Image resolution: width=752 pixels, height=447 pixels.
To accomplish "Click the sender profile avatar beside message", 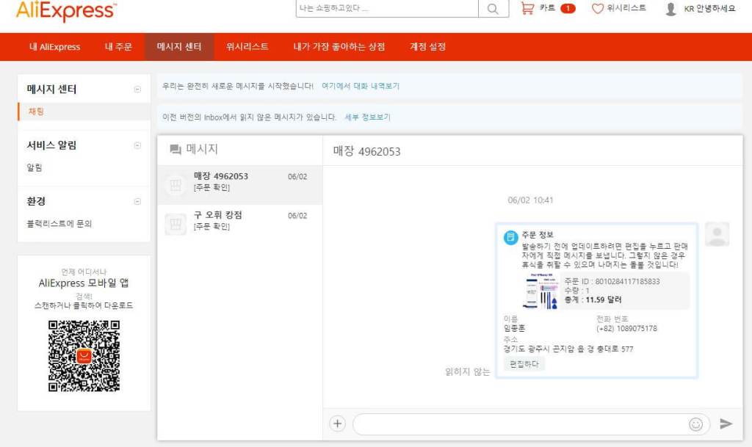I will pos(717,234).
